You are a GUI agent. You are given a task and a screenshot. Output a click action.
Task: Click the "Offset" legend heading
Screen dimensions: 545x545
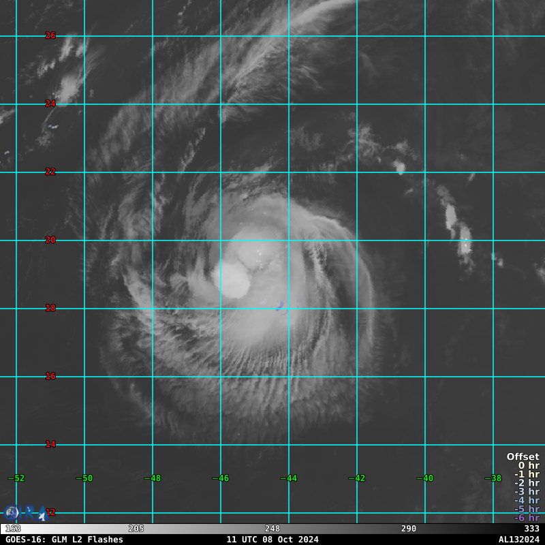pyautogui.click(x=523, y=456)
